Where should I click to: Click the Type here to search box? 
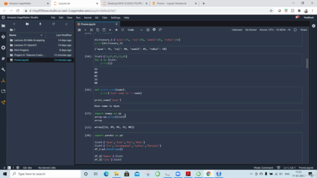coord(45,174)
